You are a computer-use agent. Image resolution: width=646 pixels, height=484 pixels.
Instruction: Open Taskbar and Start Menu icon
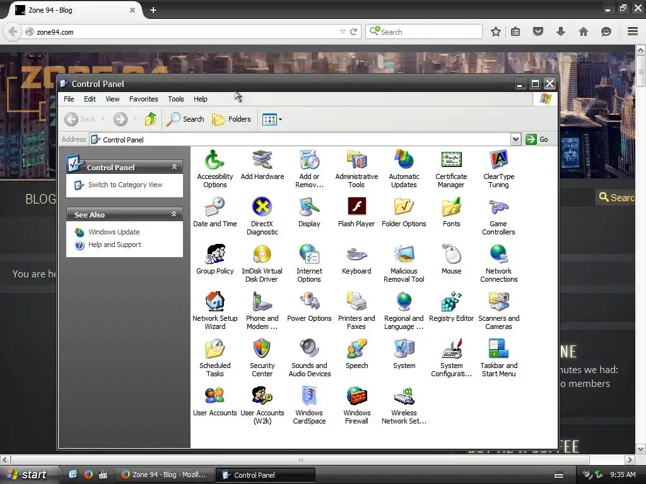(498, 358)
